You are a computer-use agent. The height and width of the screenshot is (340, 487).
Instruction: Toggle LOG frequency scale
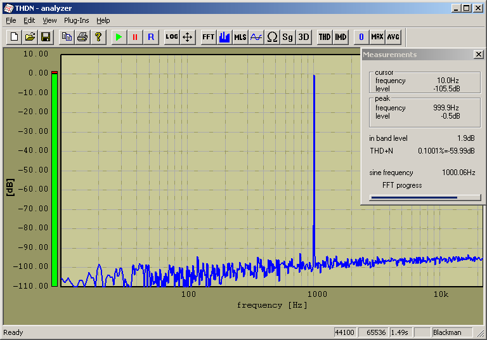(x=172, y=37)
